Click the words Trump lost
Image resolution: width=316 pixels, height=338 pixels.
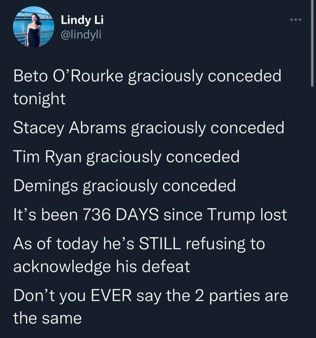pyautogui.click(x=247, y=215)
